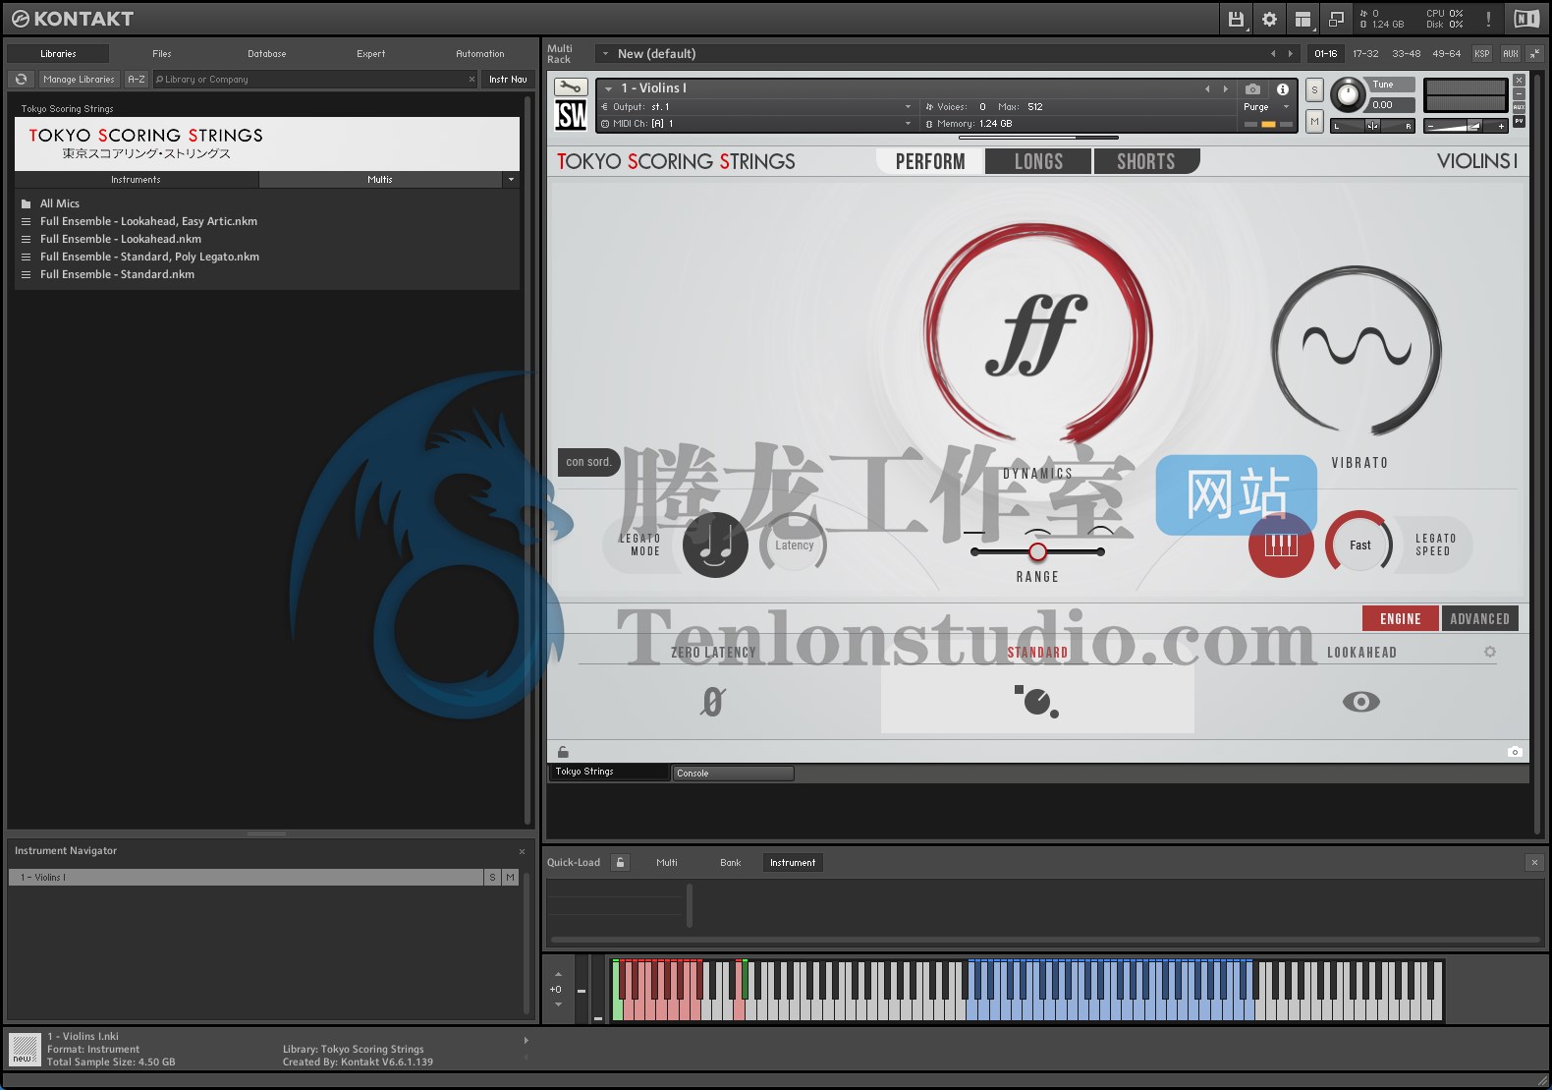Show the instrument info icon
This screenshot has height=1090, width=1552.
(x=1282, y=88)
